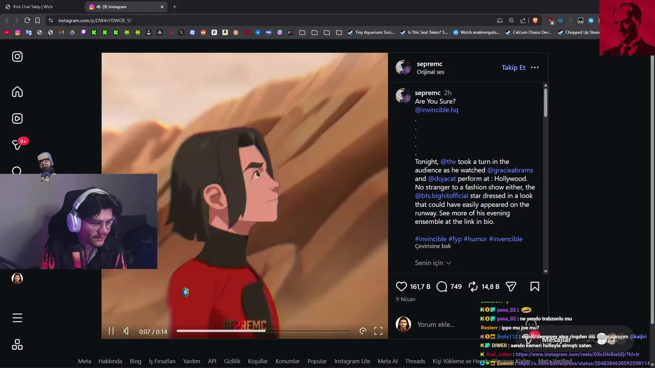Open the Google Drive bookmark icon
Screen dimensions: 655x368
72,32
